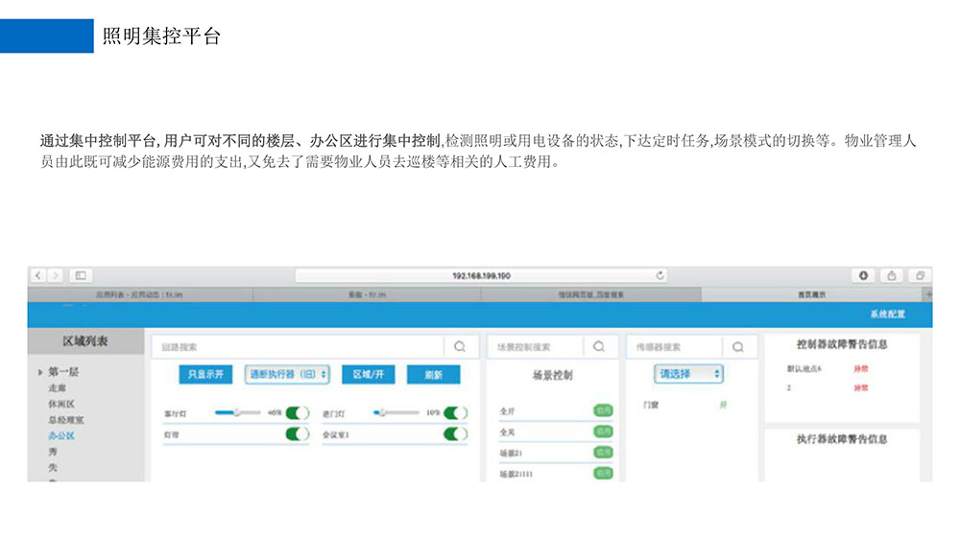
Task: Toggle the 客厅灯 light switch
Action: (x=298, y=413)
